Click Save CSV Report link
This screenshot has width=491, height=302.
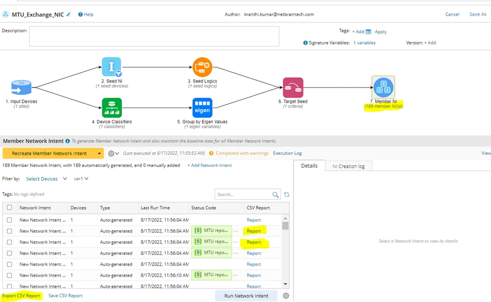pos(65,296)
